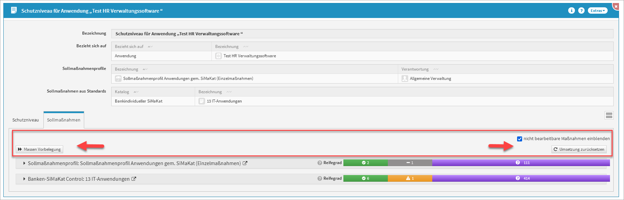Viewport: 624px width, 200px height.
Task: Sort by Verantwortung column header
Action: [x=415, y=69]
